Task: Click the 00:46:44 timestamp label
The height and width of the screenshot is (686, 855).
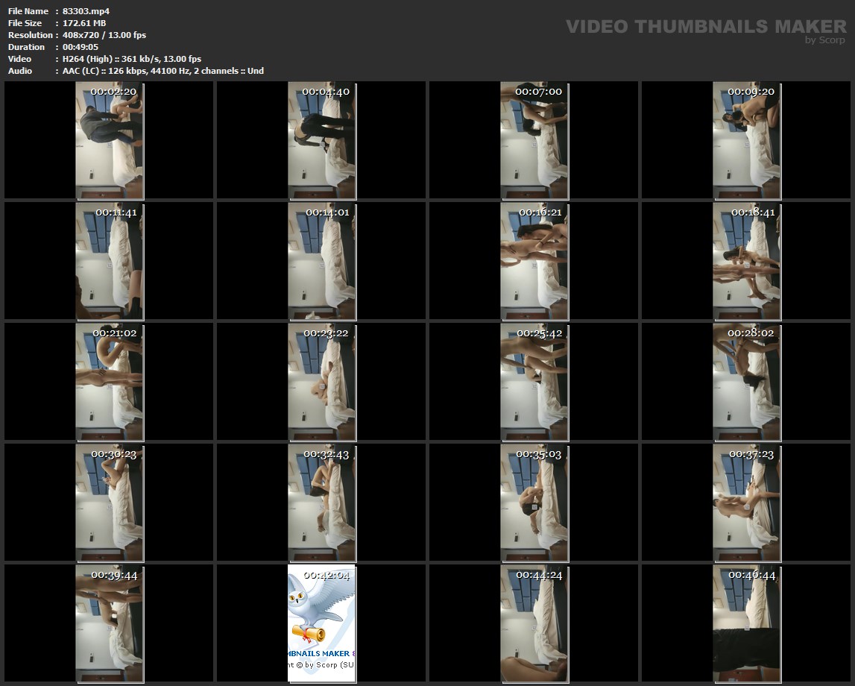Action: [751, 576]
